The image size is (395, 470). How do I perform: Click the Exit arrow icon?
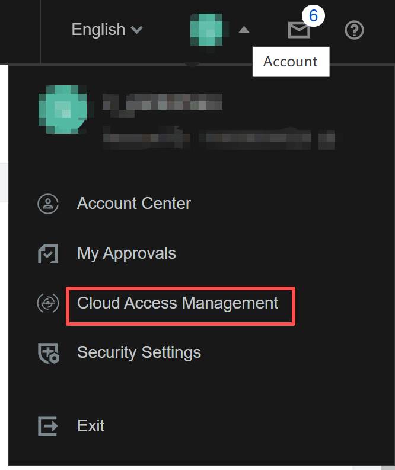(x=47, y=426)
